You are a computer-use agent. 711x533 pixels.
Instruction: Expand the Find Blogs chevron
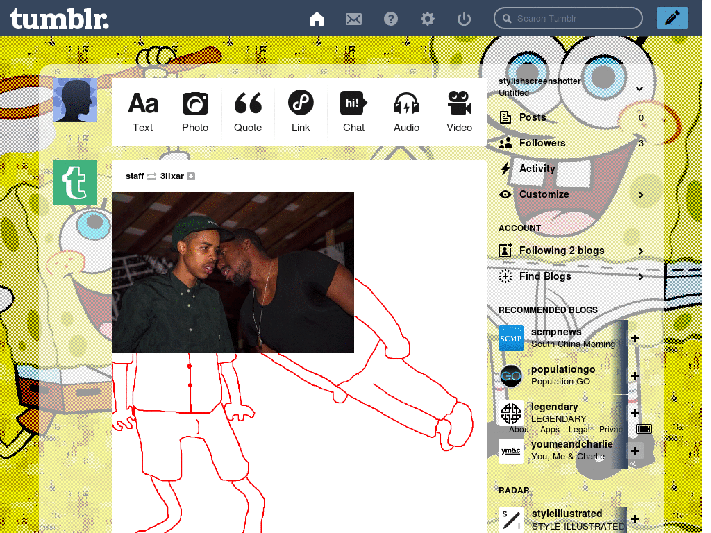pyautogui.click(x=641, y=277)
